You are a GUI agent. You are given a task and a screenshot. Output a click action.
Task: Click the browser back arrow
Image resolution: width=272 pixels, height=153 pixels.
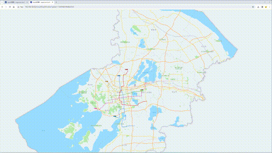(2, 7)
